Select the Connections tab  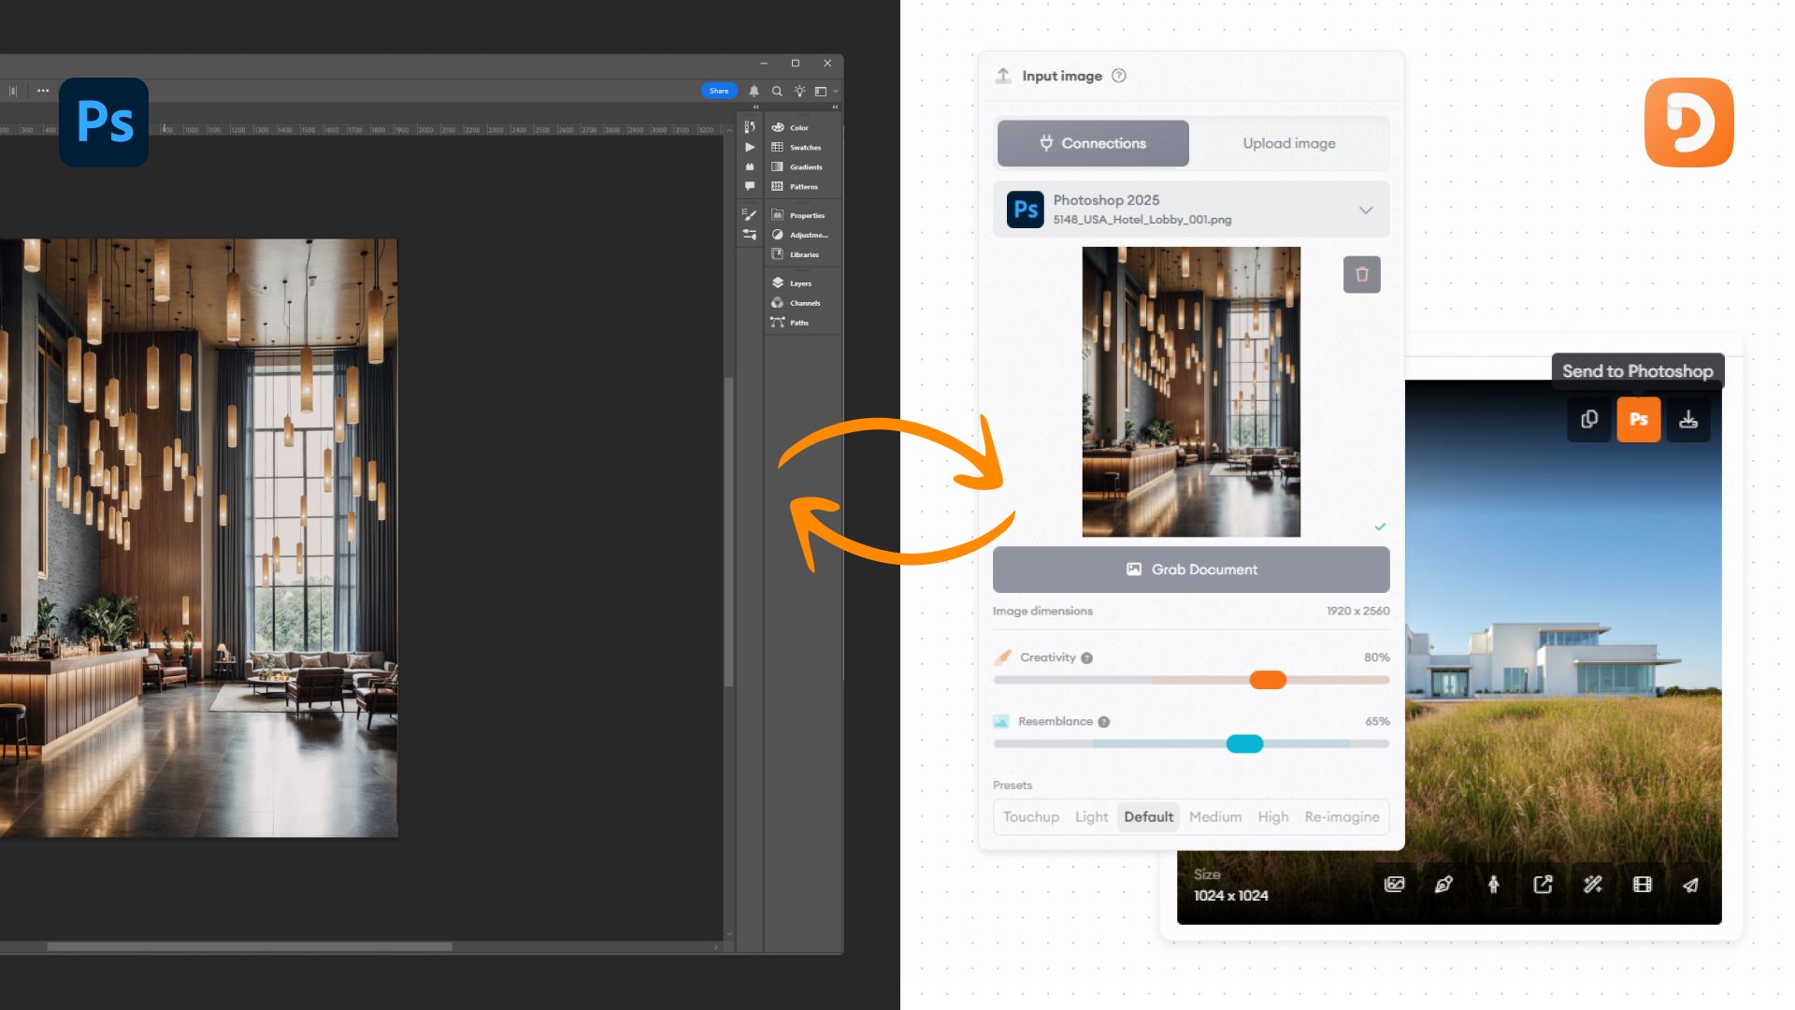[1093, 143]
